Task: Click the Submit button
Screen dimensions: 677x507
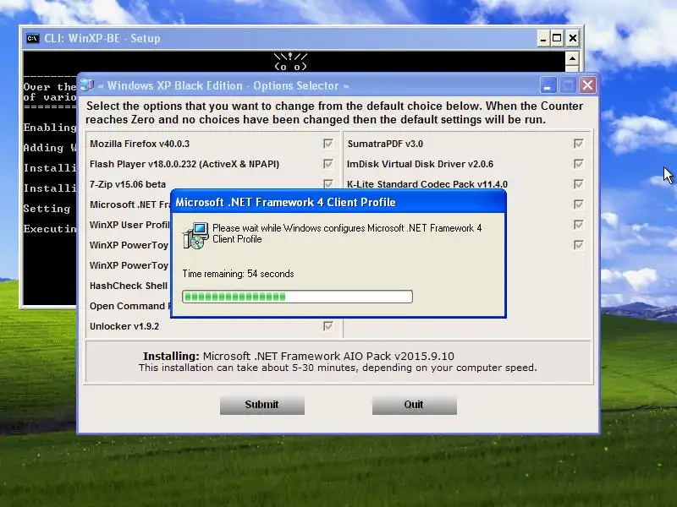Action: (262, 405)
